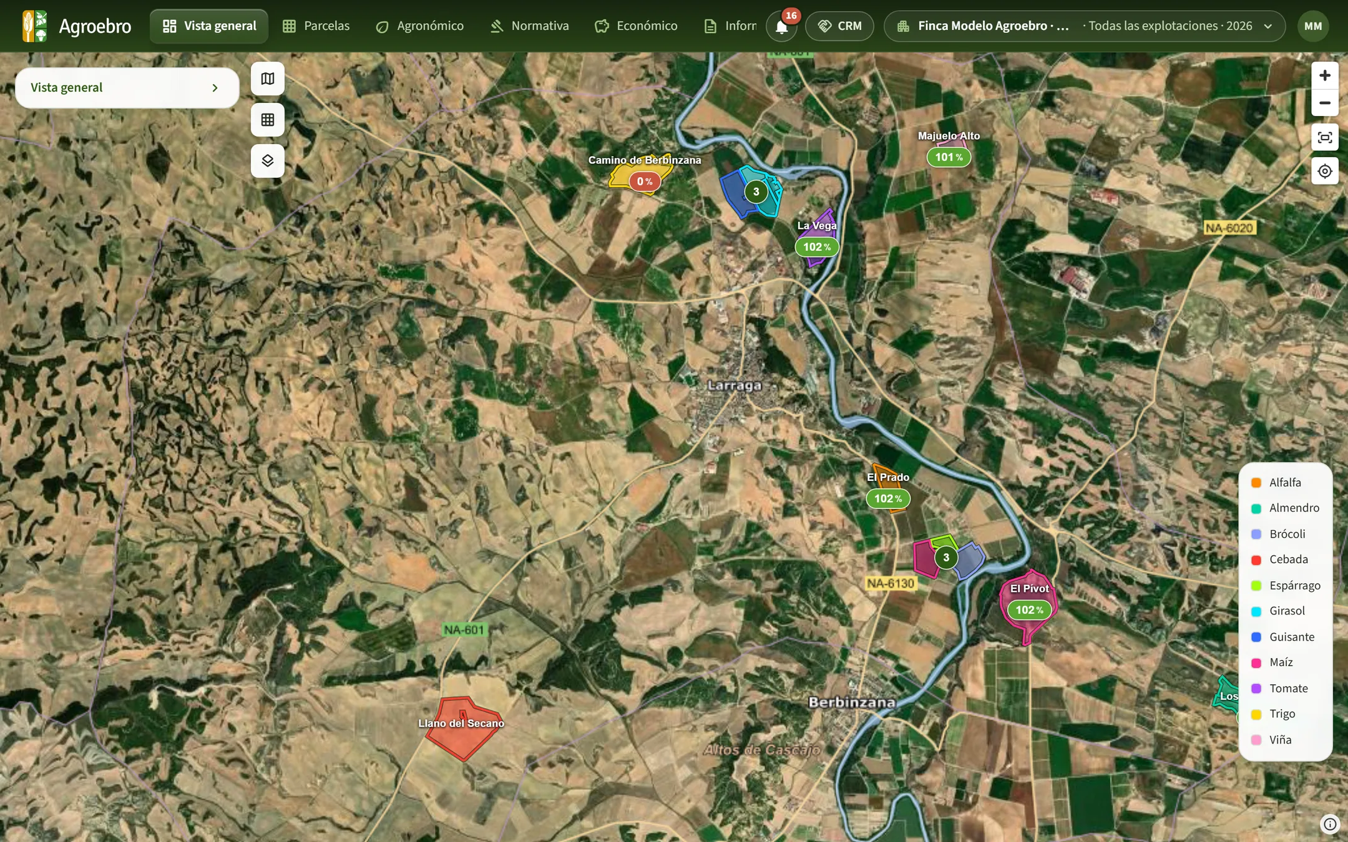Select the Camino de Berbinzana 0% badge
1348x842 pixels.
pyautogui.click(x=645, y=181)
